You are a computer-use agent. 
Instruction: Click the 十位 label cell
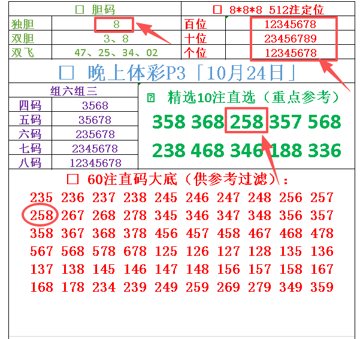click(x=195, y=38)
